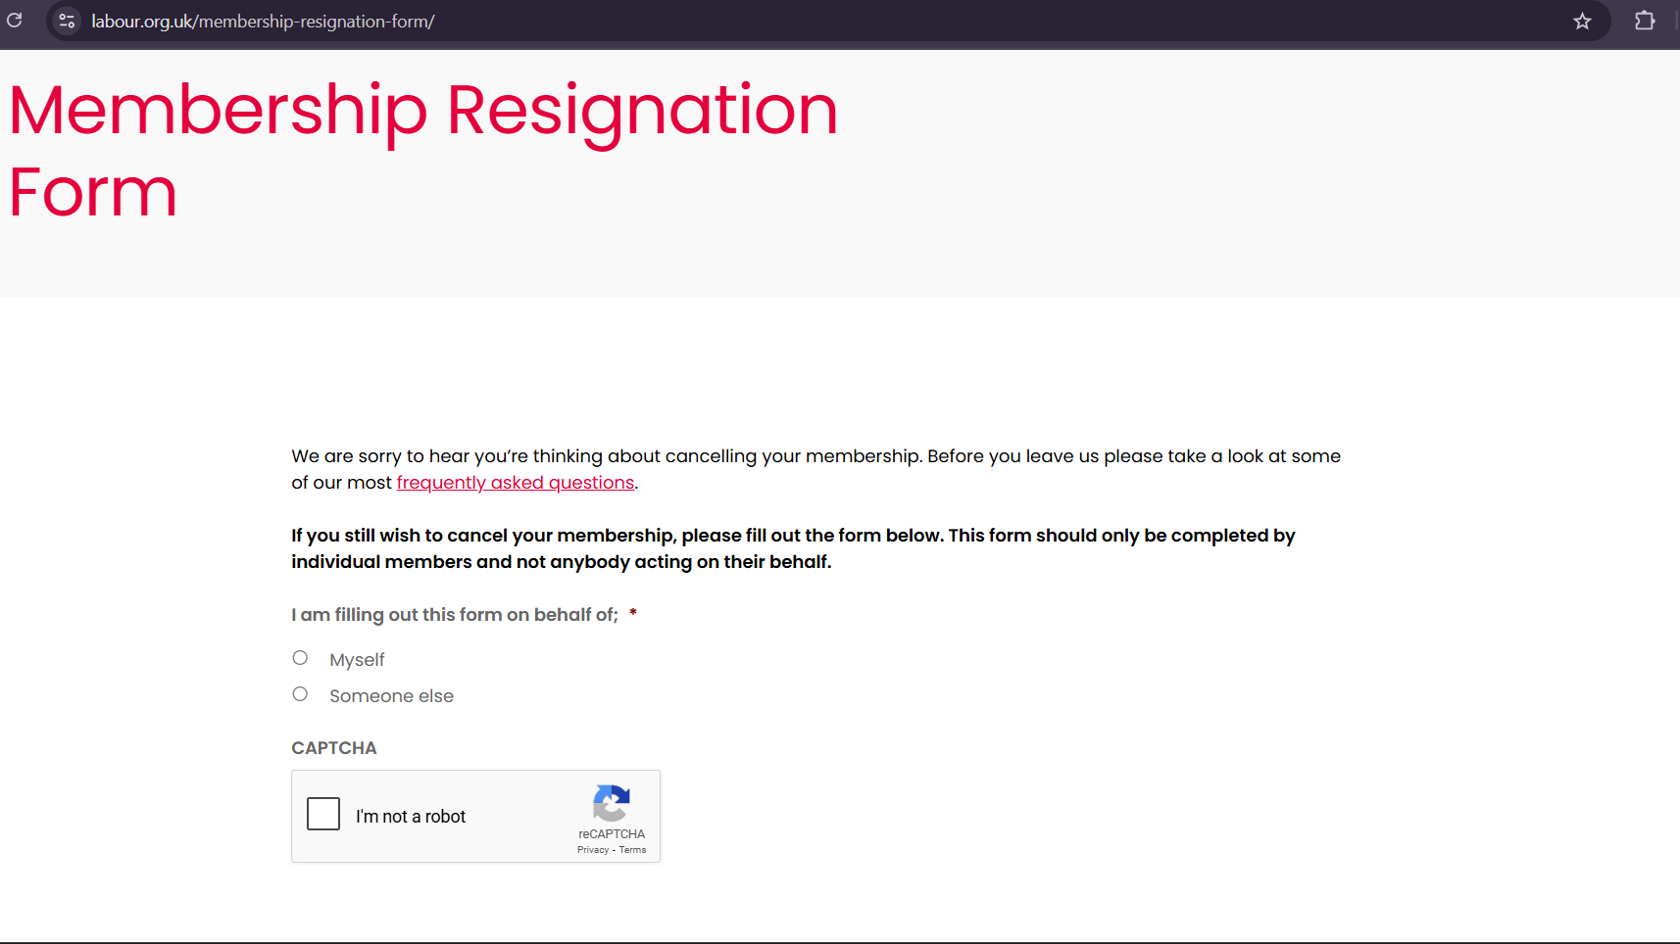Image resolution: width=1680 pixels, height=944 pixels.
Task: Click the CAPTCHA section label
Action: (334, 748)
